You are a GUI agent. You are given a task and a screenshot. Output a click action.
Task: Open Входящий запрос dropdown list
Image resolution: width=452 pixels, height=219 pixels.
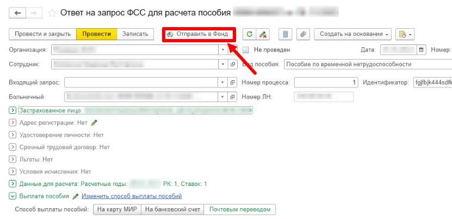click(223, 82)
